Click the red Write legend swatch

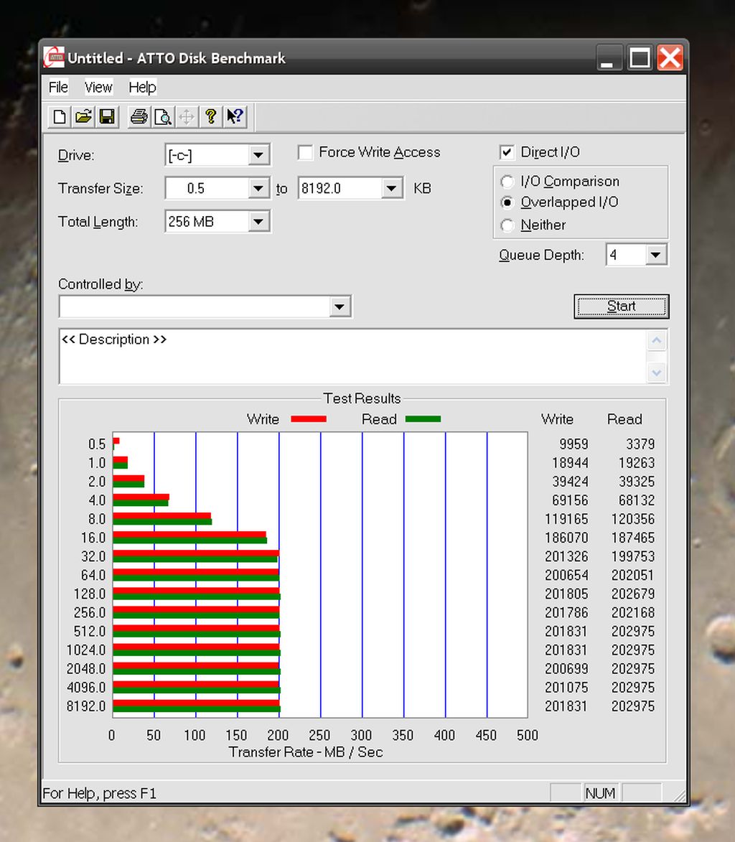click(308, 419)
